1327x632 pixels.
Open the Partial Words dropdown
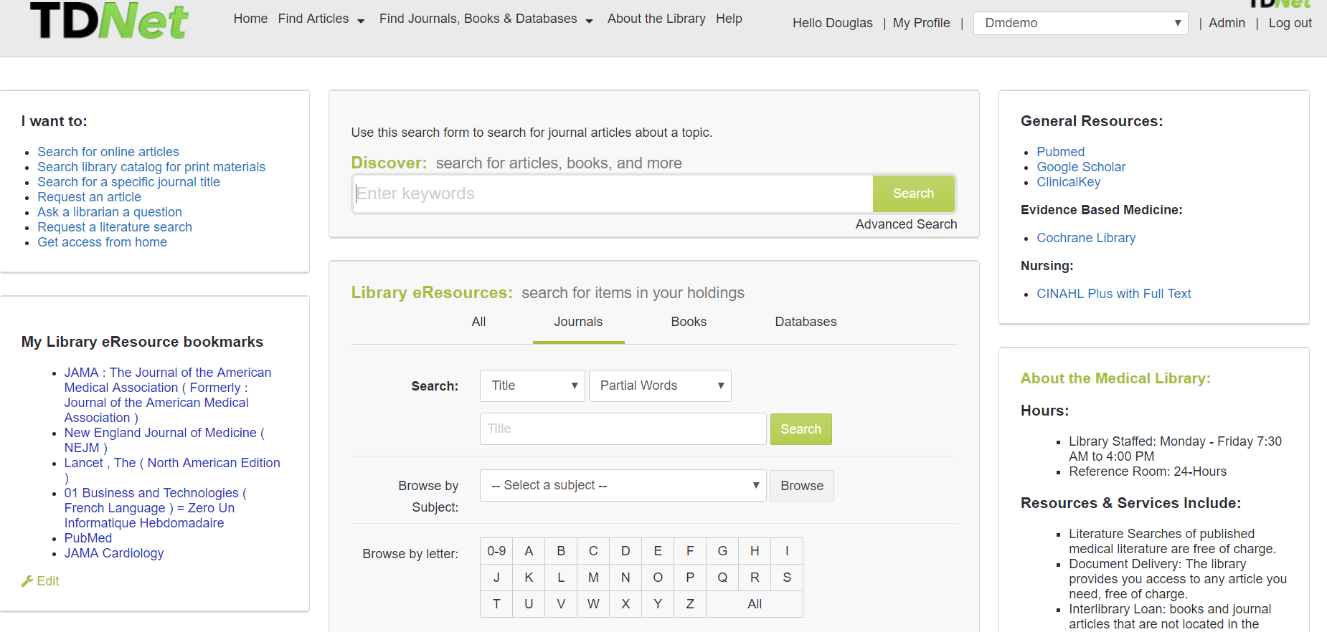pos(660,386)
